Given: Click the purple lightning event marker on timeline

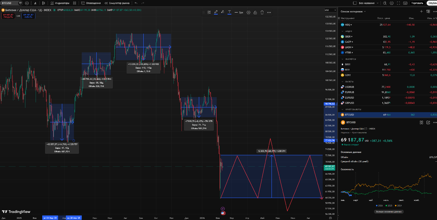Looking at the screenshot, I should (223, 209).
